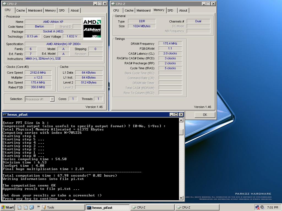This screenshot has width=282, height=211.
Task: Click FSB:DRAM ratio value 1:1
Action: coord(170,48)
